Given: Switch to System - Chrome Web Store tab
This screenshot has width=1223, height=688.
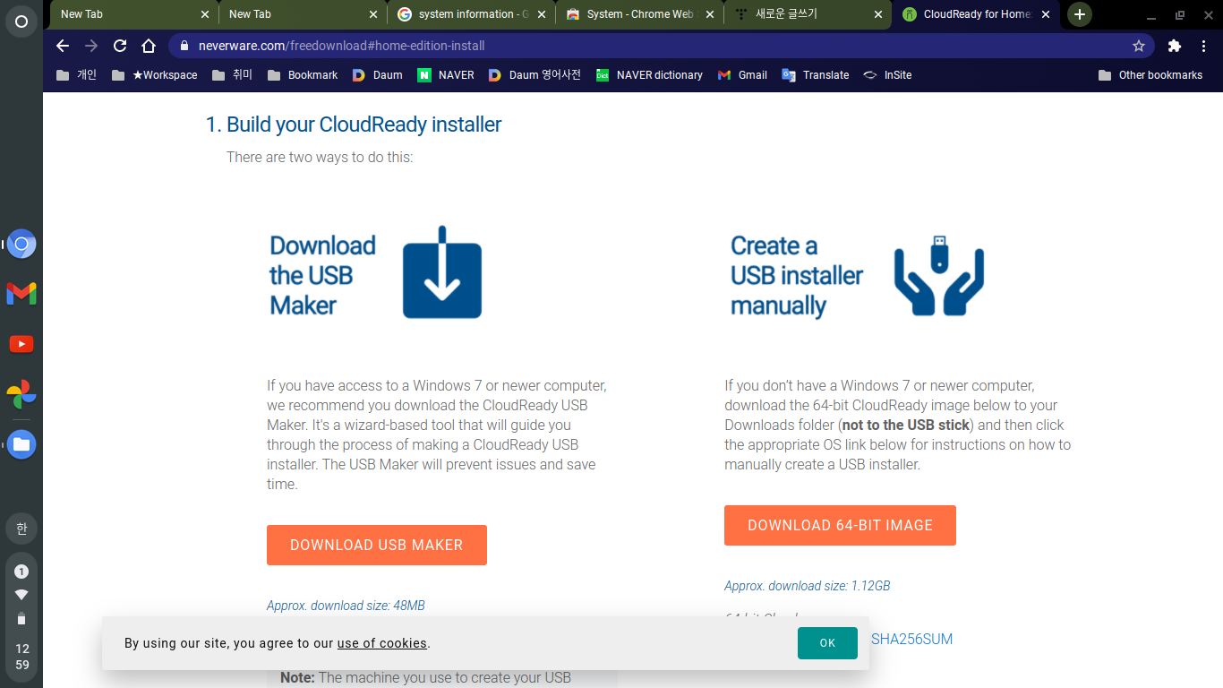Looking at the screenshot, I should 639,14.
